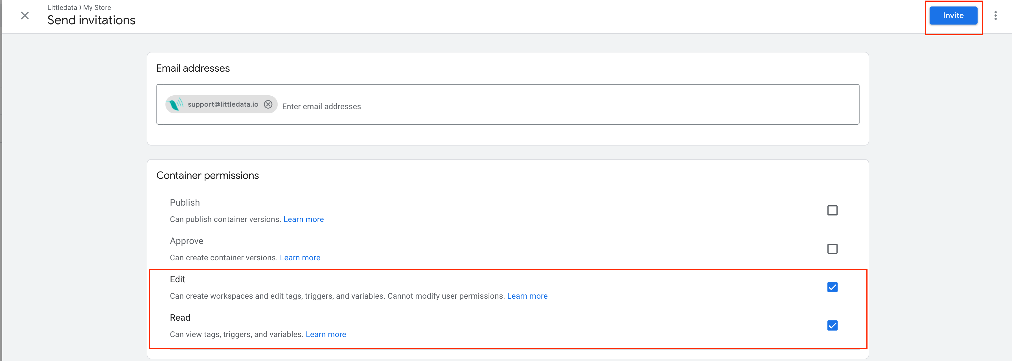This screenshot has height=361, width=1012.
Task: Click the Littledata breadcrumb text
Action: click(x=62, y=7)
